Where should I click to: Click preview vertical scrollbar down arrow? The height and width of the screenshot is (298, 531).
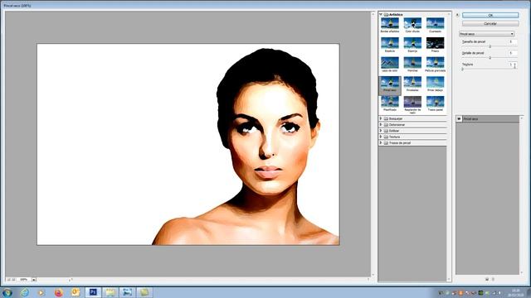click(x=373, y=275)
